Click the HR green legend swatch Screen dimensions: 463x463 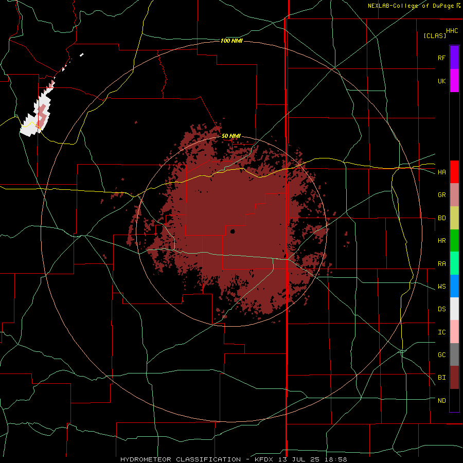pyautogui.click(x=454, y=241)
